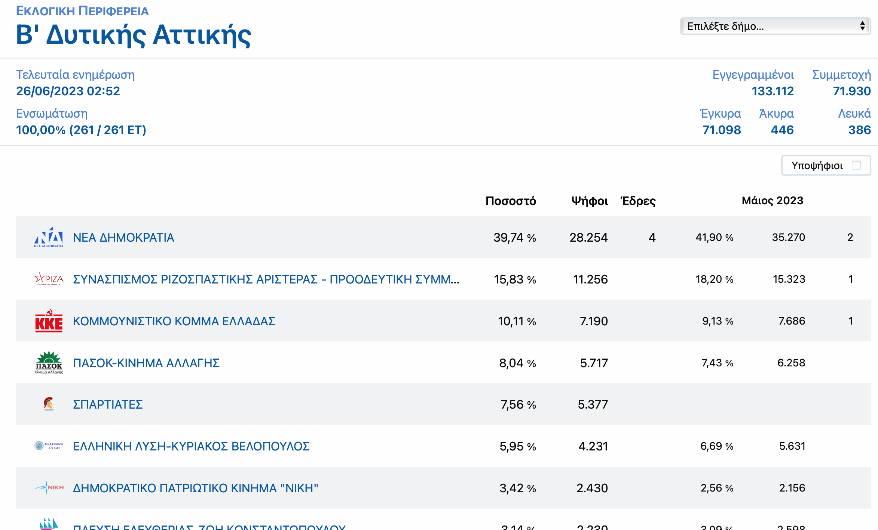Click the Άκυρα value 446

(782, 130)
